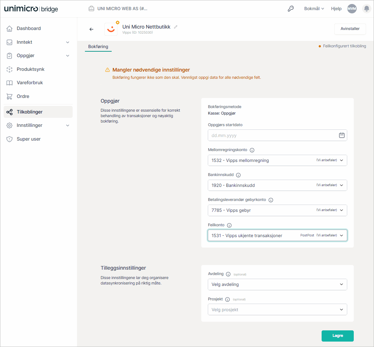
Task: Open the 7785 Vipps gebyr dropdown
Action: pyautogui.click(x=278, y=210)
